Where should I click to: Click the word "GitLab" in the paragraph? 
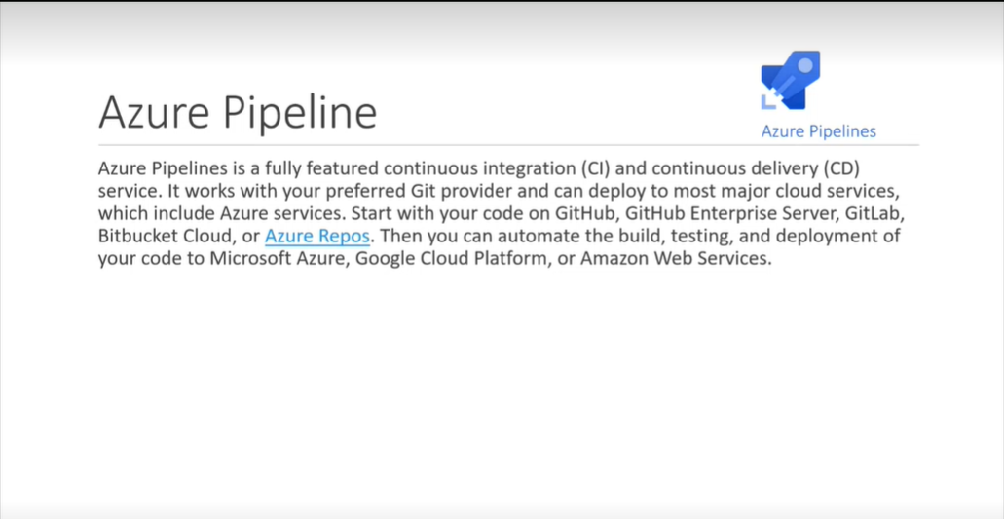(x=873, y=213)
